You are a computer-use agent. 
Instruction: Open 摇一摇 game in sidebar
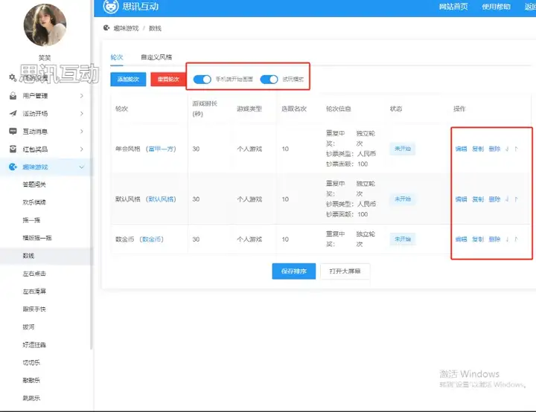(31, 220)
